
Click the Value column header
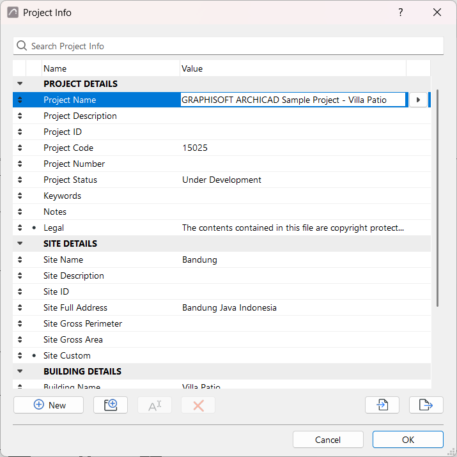point(293,68)
